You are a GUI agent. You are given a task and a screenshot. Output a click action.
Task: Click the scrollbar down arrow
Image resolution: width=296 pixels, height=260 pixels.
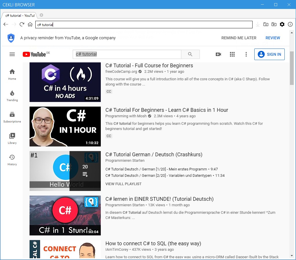(292, 256)
